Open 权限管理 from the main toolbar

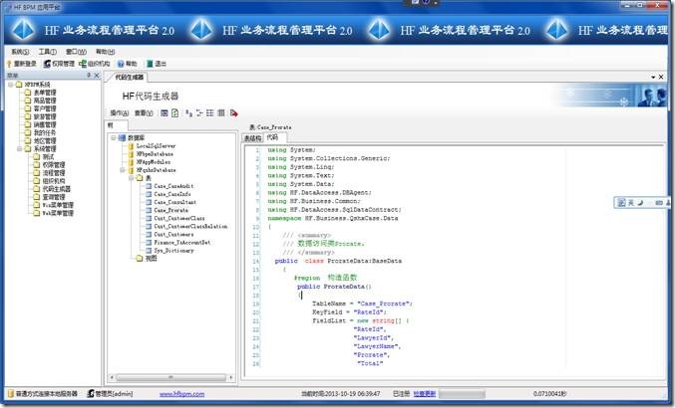click(x=60, y=64)
